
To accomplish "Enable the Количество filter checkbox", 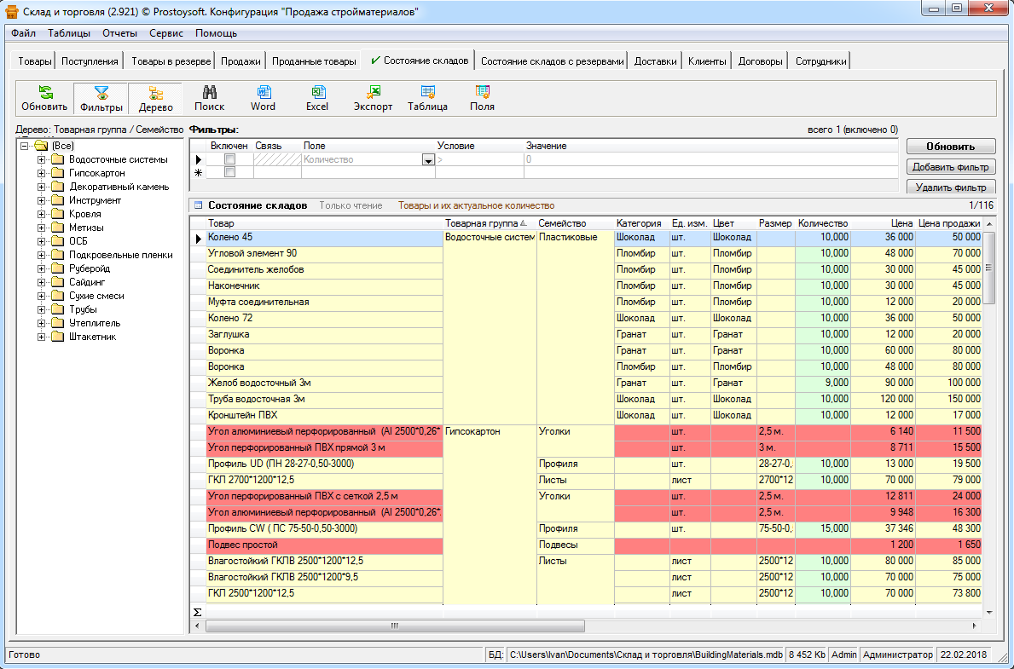I will pyautogui.click(x=229, y=159).
